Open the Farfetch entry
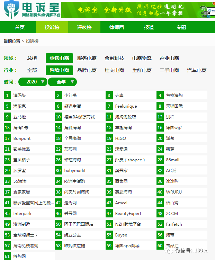Viewport: 215px width, 260px height. pos(182,224)
